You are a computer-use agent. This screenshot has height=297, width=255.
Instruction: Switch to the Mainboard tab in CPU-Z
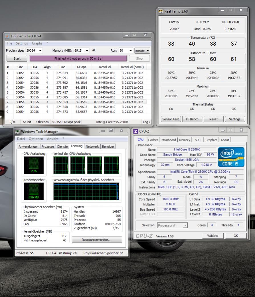[169, 140]
